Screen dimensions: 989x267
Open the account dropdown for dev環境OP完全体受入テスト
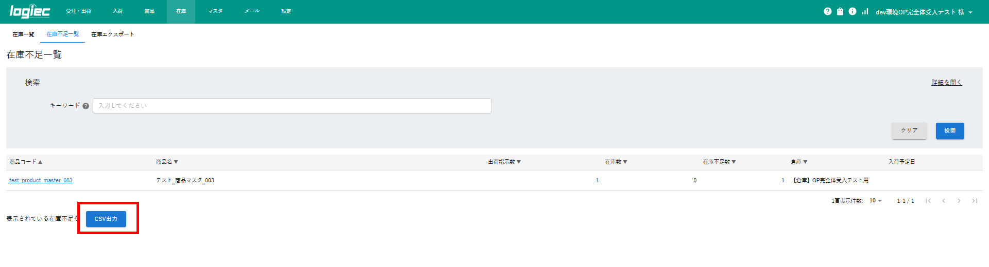pos(924,12)
